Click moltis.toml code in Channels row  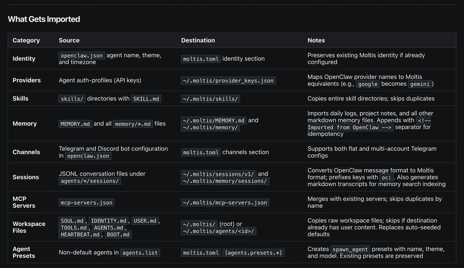[201, 152]
